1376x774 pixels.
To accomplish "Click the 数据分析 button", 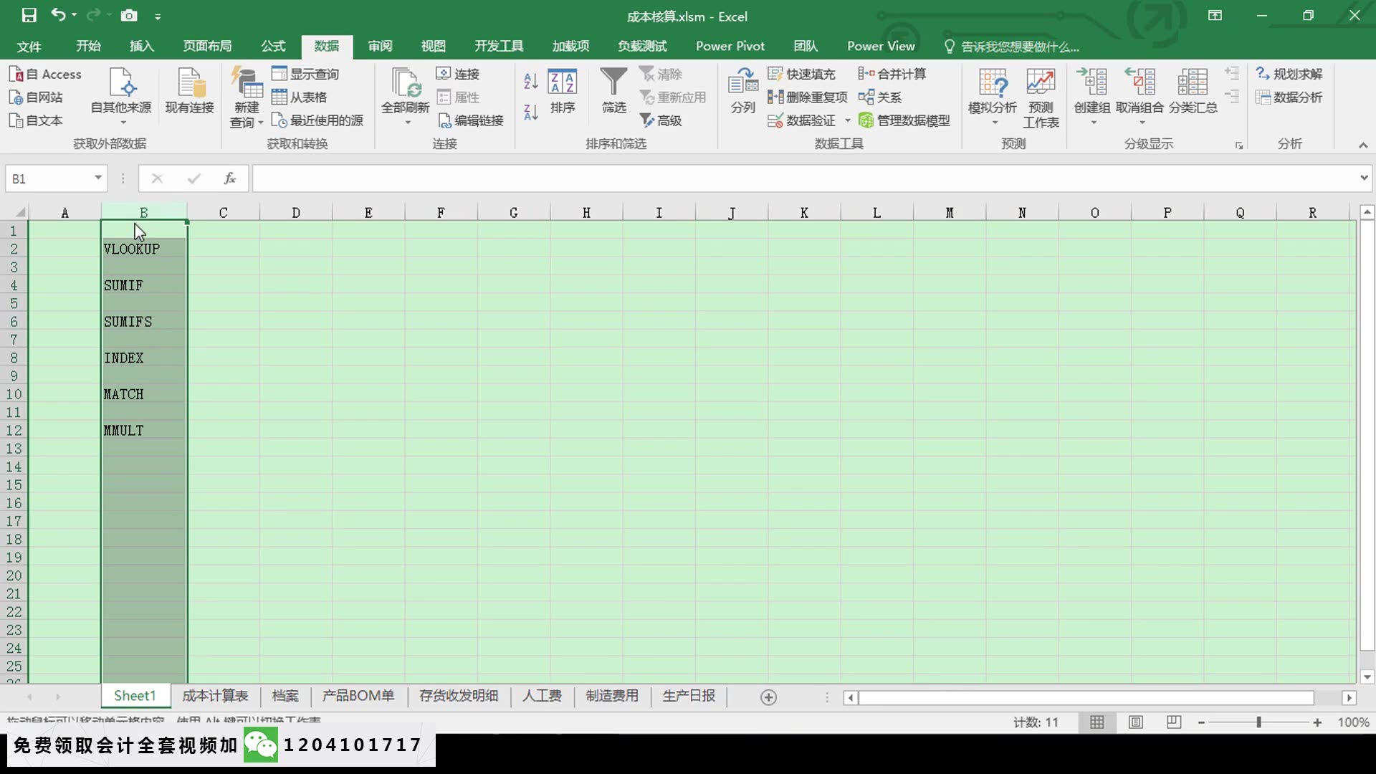I will tap(1289, 97).
